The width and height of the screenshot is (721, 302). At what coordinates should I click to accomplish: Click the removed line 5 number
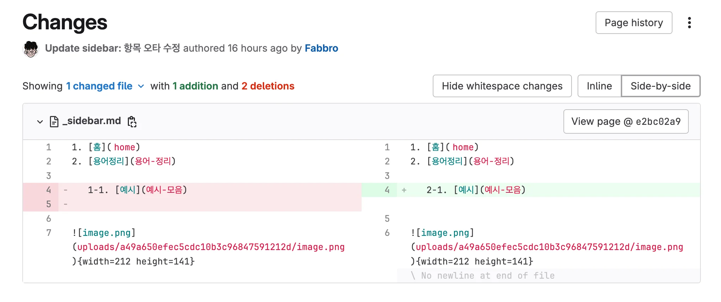49,204
